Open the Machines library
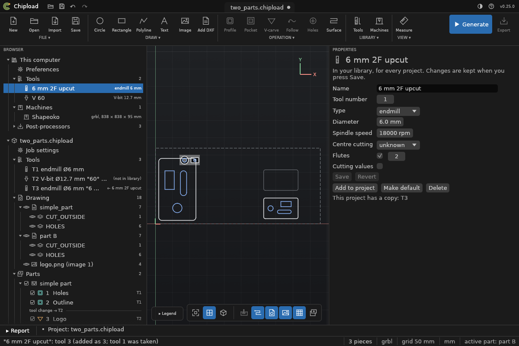This screenshot has width=519, height=346. [379, 24]
